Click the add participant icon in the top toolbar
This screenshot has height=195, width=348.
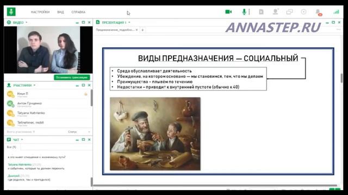276,12
